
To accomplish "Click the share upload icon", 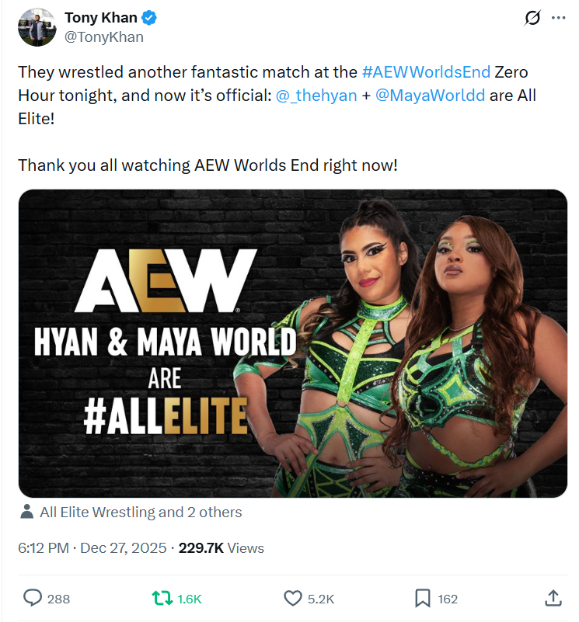I will tap(553, 598).
